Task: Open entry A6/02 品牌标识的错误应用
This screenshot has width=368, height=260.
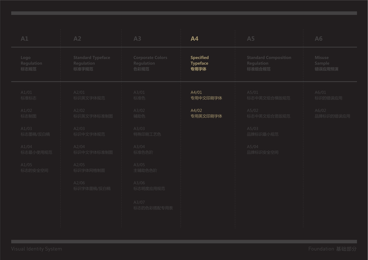Action: (x=332, y=113)
